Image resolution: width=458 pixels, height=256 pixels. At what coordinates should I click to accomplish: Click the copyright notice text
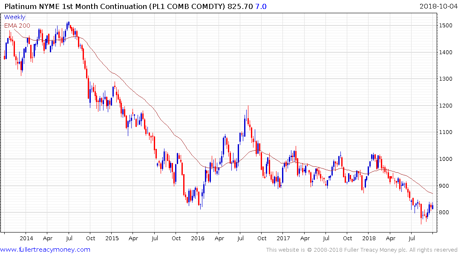point(362,250)
